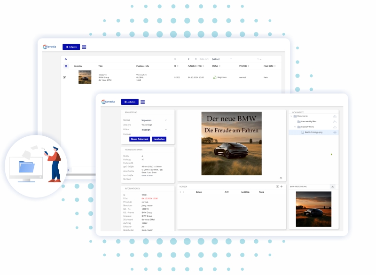Viewport: 376px width, 275px height.
Task: Click the info icon in Notizen panel
Action: [277, 187]
